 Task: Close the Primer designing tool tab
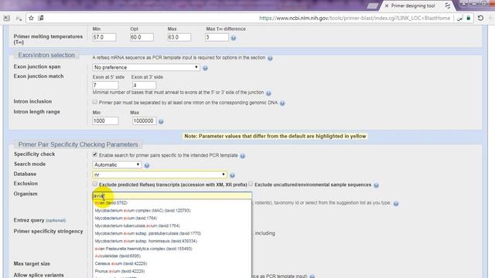[x=387, y=5]
